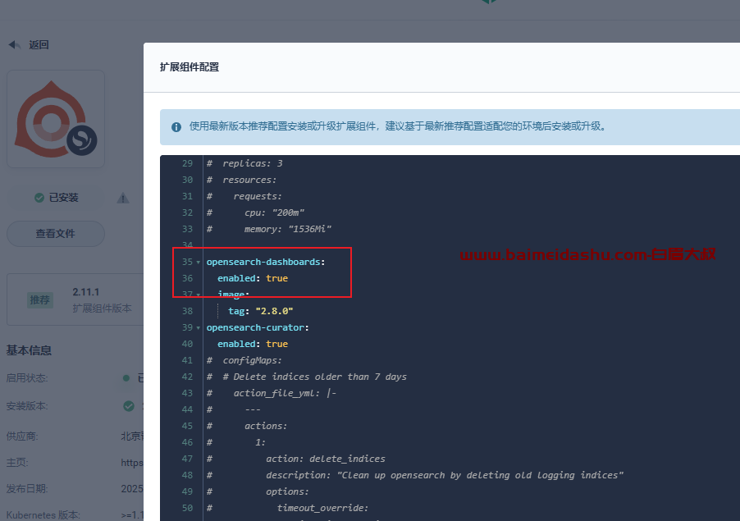Click the Kubernetes 版本 label
This screenshot has width=740, height=521.
tap(43, 515)
